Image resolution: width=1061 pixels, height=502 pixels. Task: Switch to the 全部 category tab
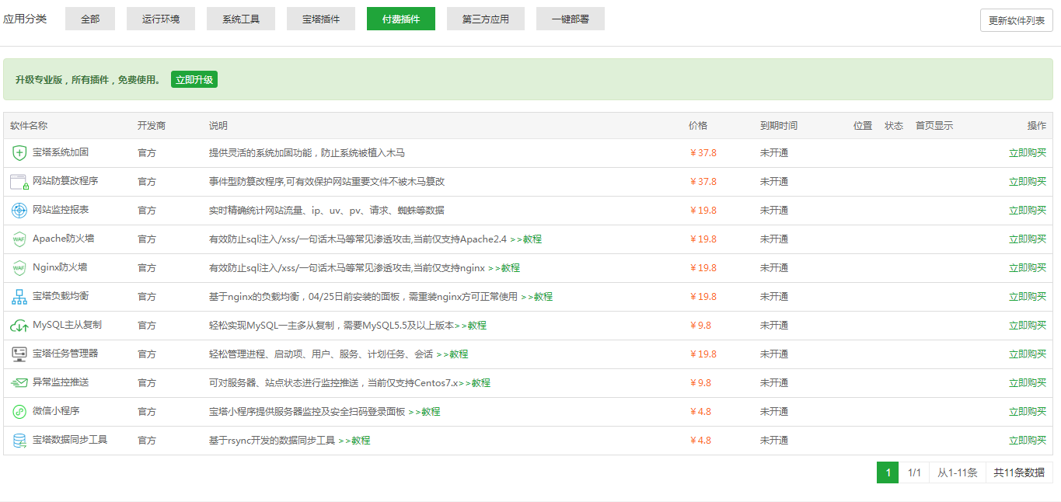coord(90,19)
